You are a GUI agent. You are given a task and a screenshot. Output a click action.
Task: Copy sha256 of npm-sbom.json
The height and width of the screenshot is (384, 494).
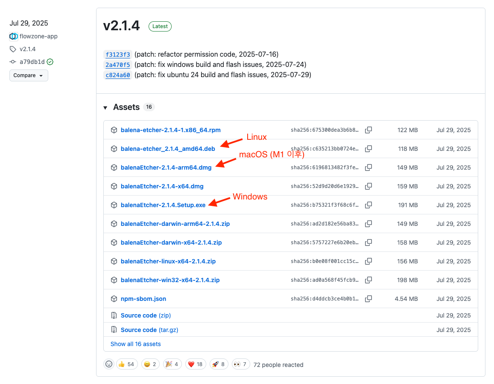click(x=368, y=299)
